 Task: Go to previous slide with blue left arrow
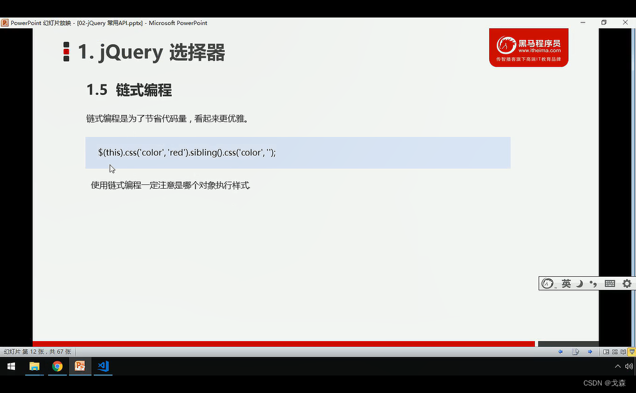coord(560,352)
